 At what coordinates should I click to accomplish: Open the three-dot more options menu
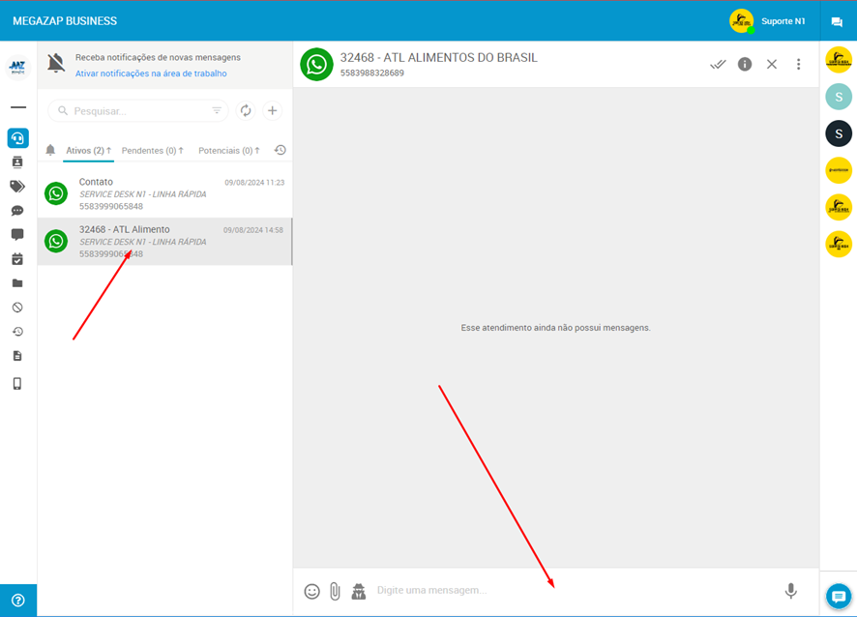798,64
